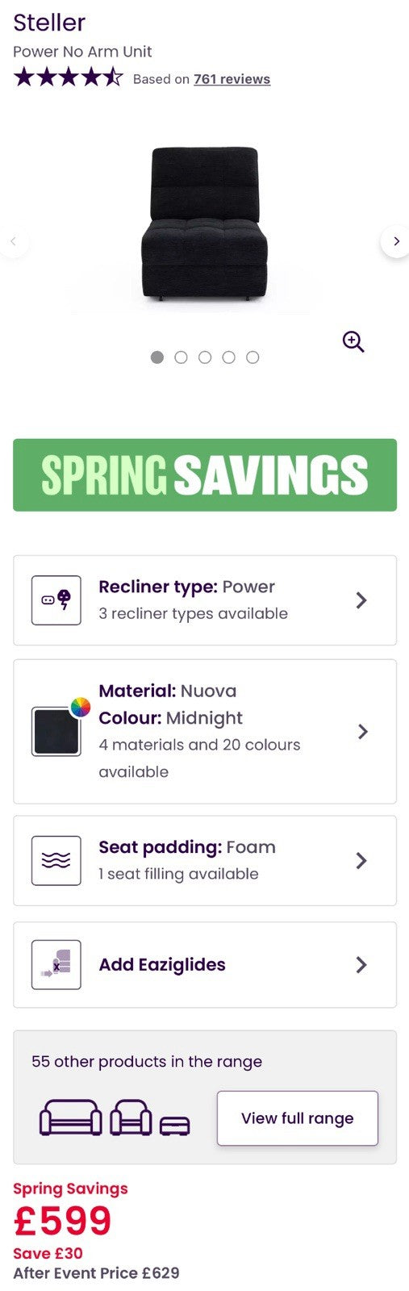409x1291 pixels.
Task: Click the sofa icon in range section
Action: pyautogui.click(x=71, y=1118)
